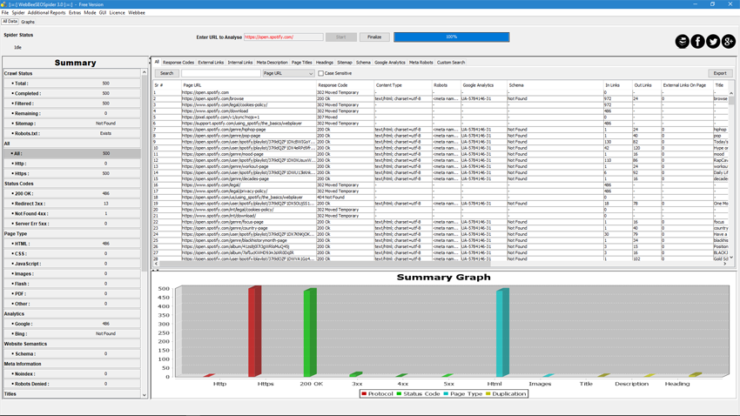Open the Licence menu

(x=117, y=13)
